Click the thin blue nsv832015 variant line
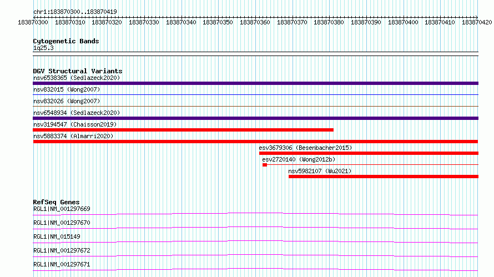The height and width of the screenshot is (277, 494). (x=255, y=94)
